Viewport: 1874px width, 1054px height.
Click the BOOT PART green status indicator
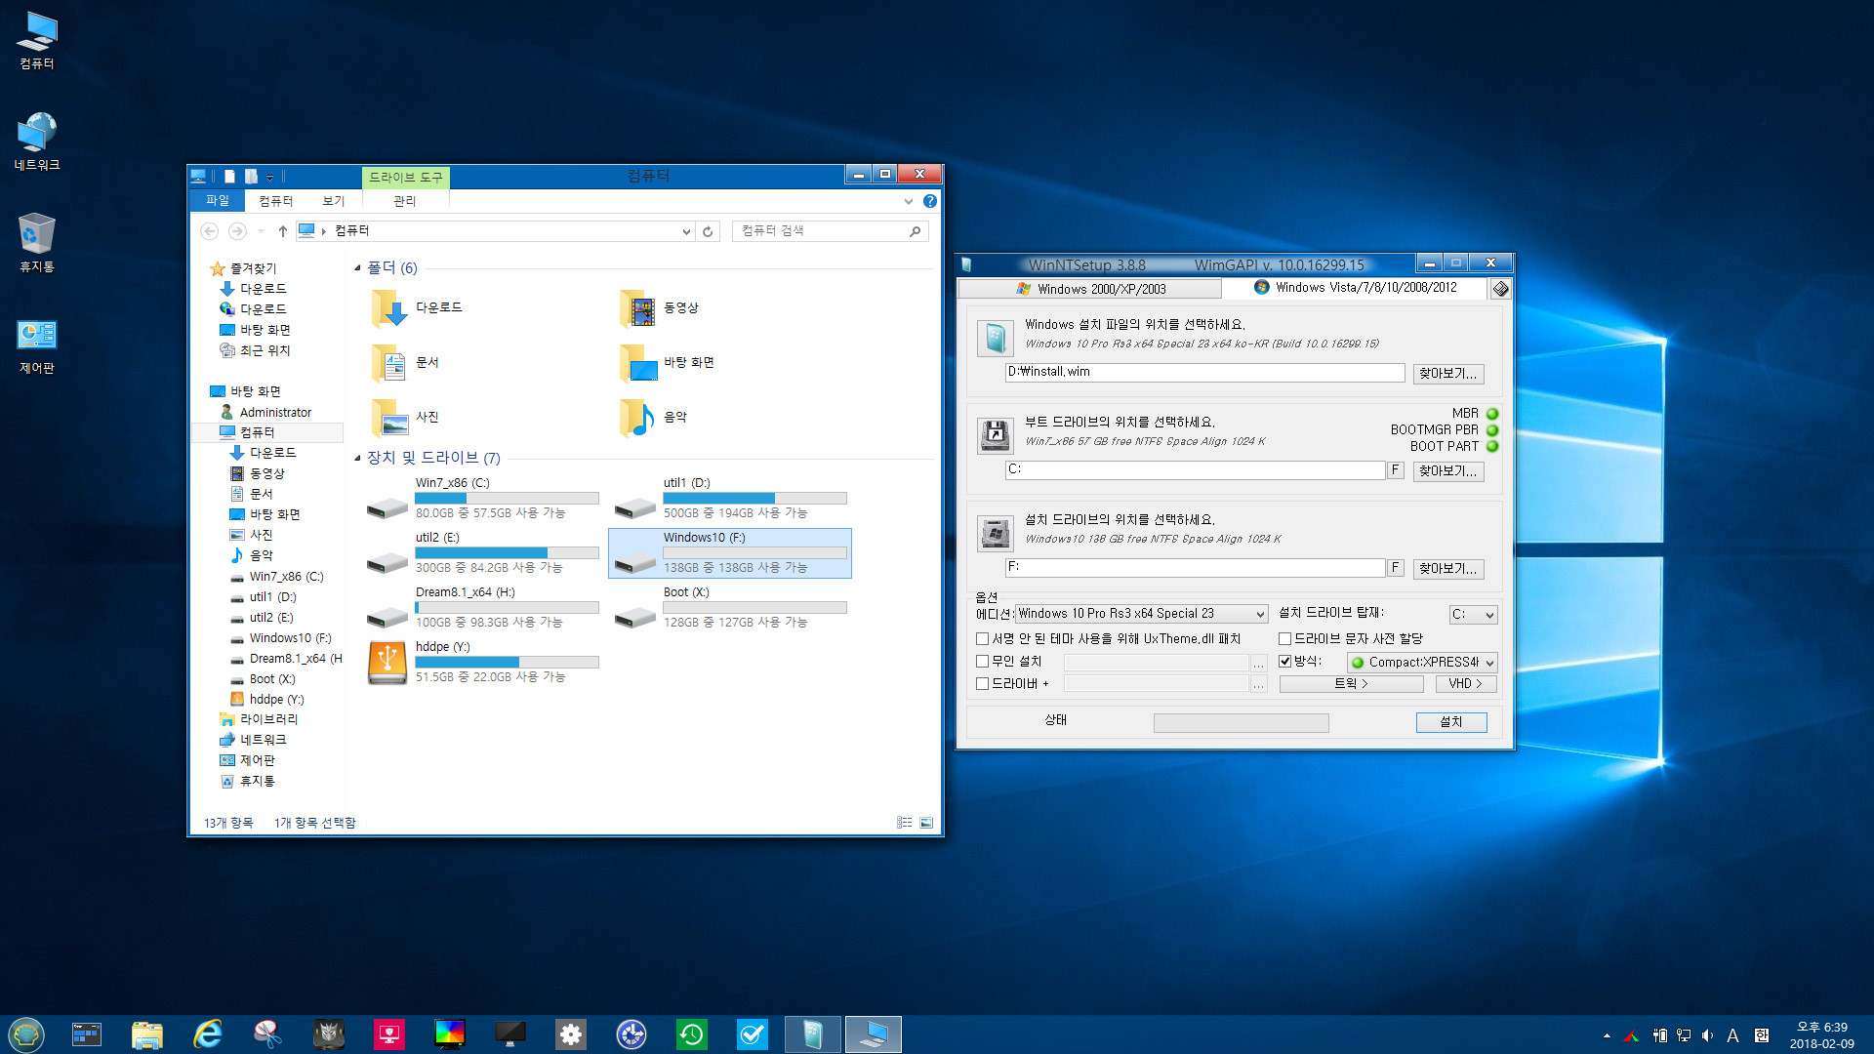point(1491,447)
